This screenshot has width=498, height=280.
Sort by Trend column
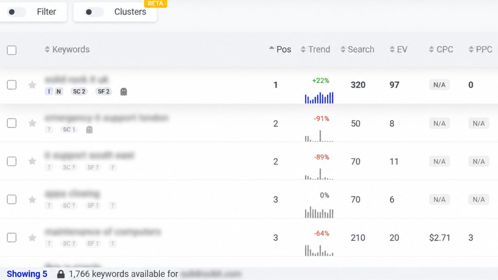pos(315,49)
